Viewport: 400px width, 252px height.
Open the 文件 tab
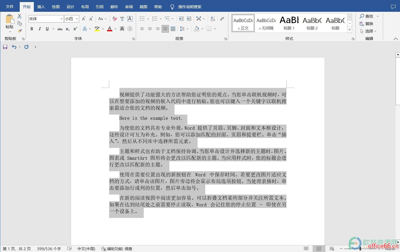(10, 7)
